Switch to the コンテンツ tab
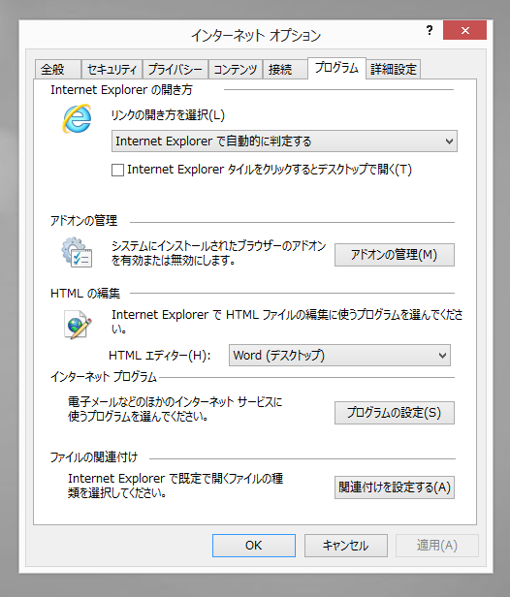 236,70
